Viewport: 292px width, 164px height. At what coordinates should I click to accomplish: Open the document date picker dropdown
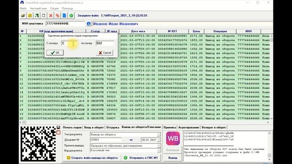click(x=159, y=140)
